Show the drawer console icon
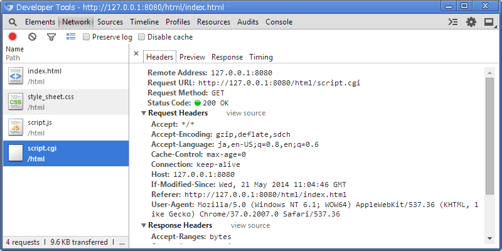This screenshot has height=251, width=502. (x=453, y=22)
